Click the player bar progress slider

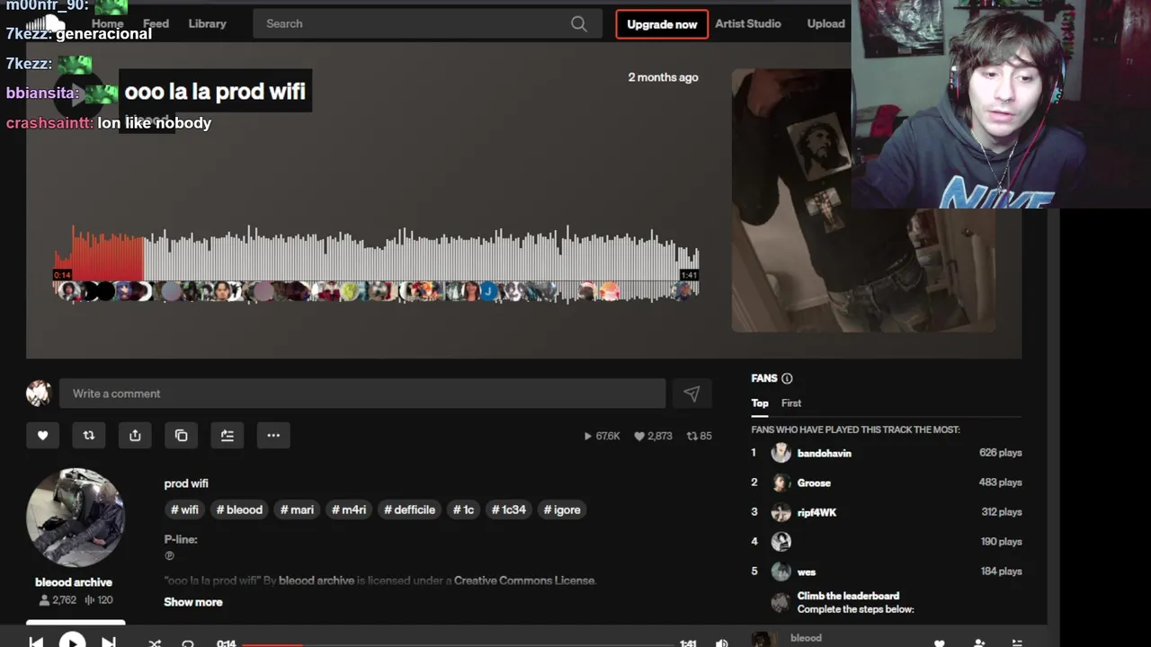click(457, 644)
